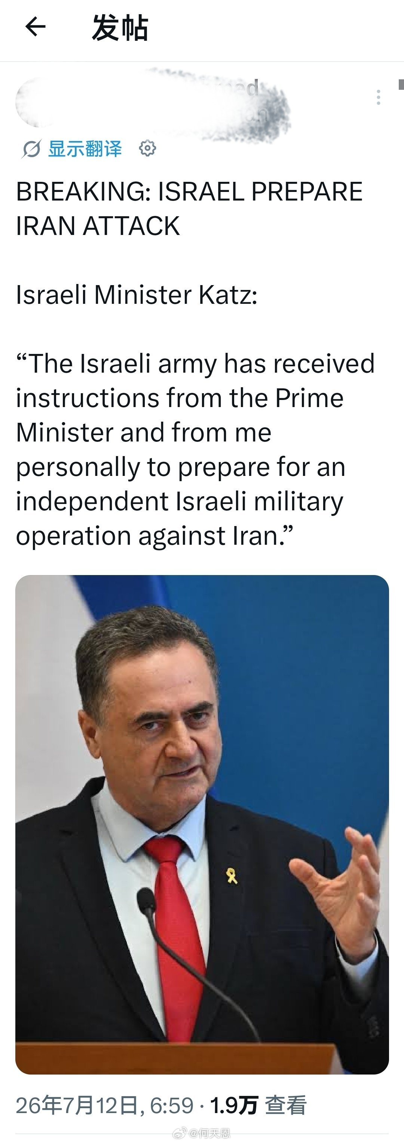Open translation settings gear icon
This screenshot has width=404, height=1143.
click(x=147, y=148)
